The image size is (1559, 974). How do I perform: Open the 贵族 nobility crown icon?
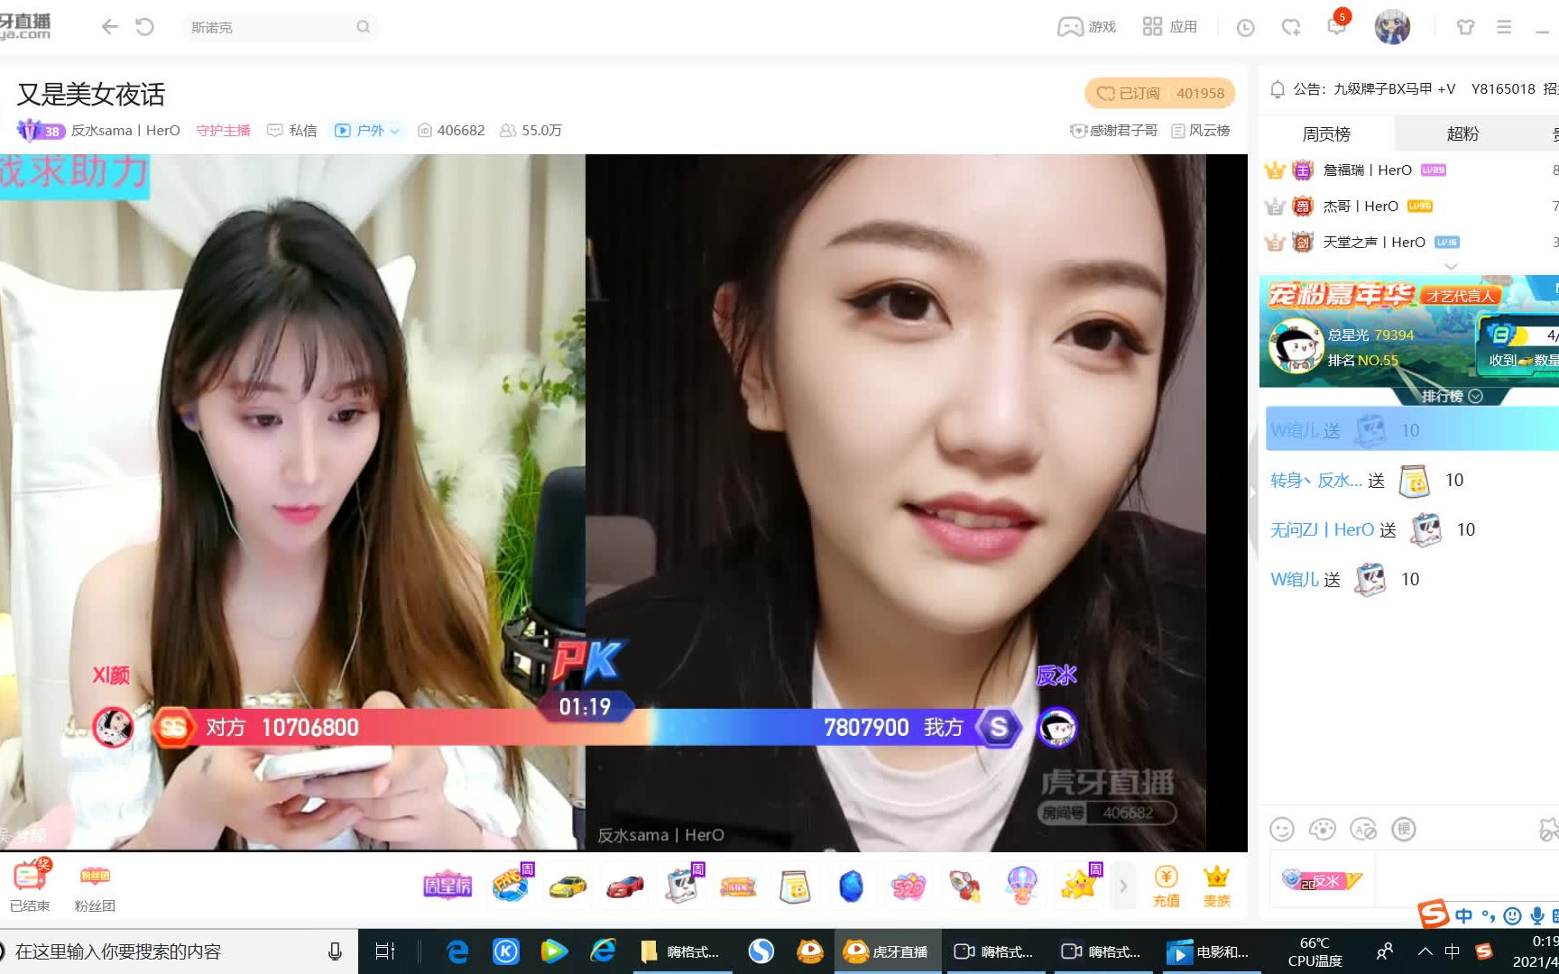[x=1216, y=886]
